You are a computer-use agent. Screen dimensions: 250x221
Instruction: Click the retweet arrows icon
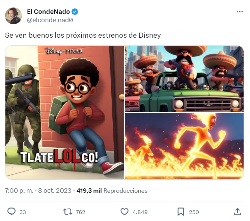(68, 212)
